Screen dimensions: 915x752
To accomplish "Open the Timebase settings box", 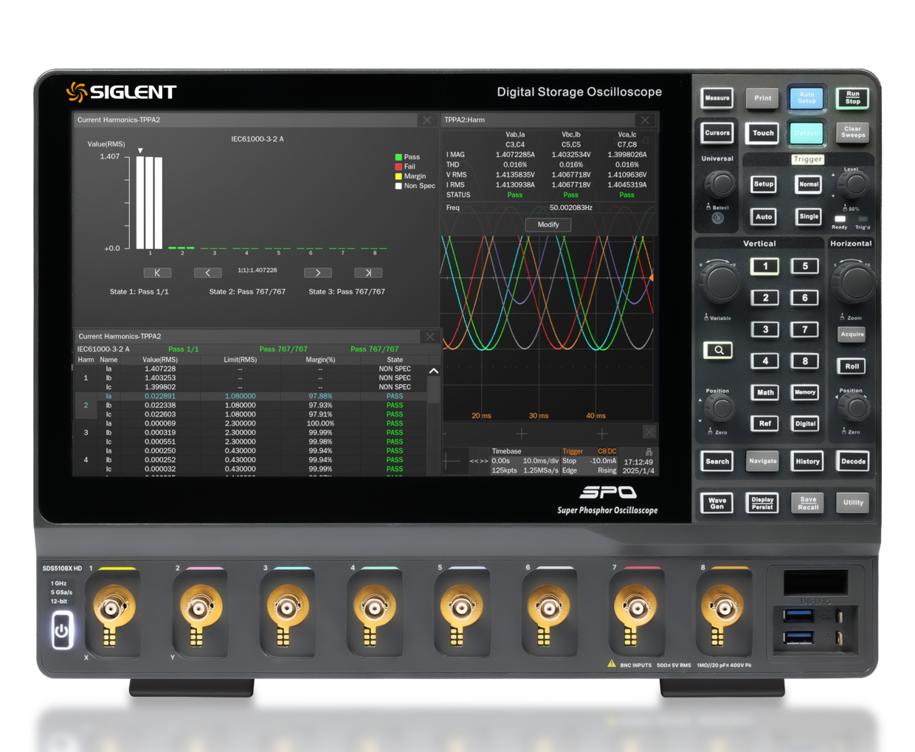I will [x=524, y=461].
